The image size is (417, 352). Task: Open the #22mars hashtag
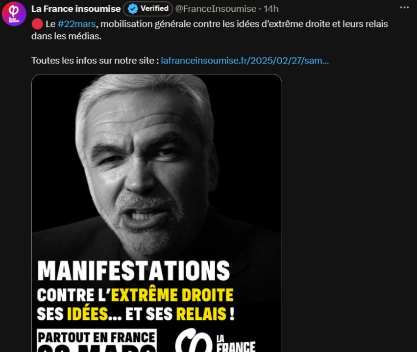(x=76, y=24)
